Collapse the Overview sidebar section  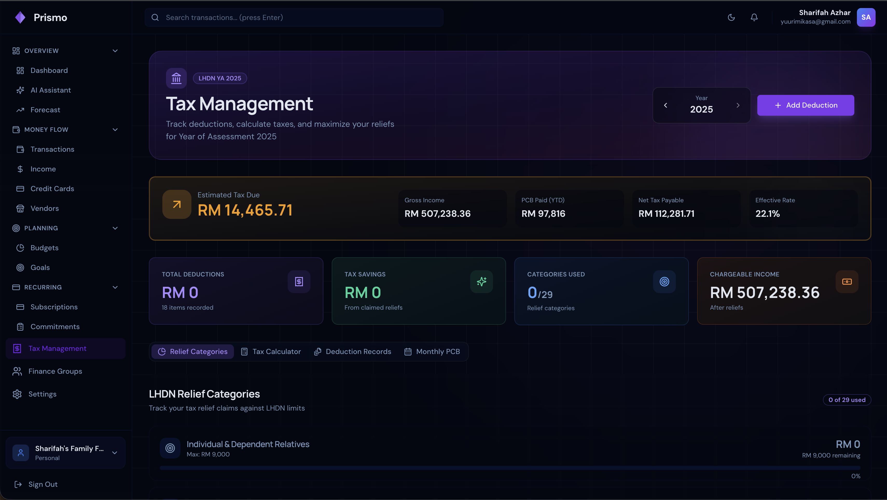(x=115, y=51)
